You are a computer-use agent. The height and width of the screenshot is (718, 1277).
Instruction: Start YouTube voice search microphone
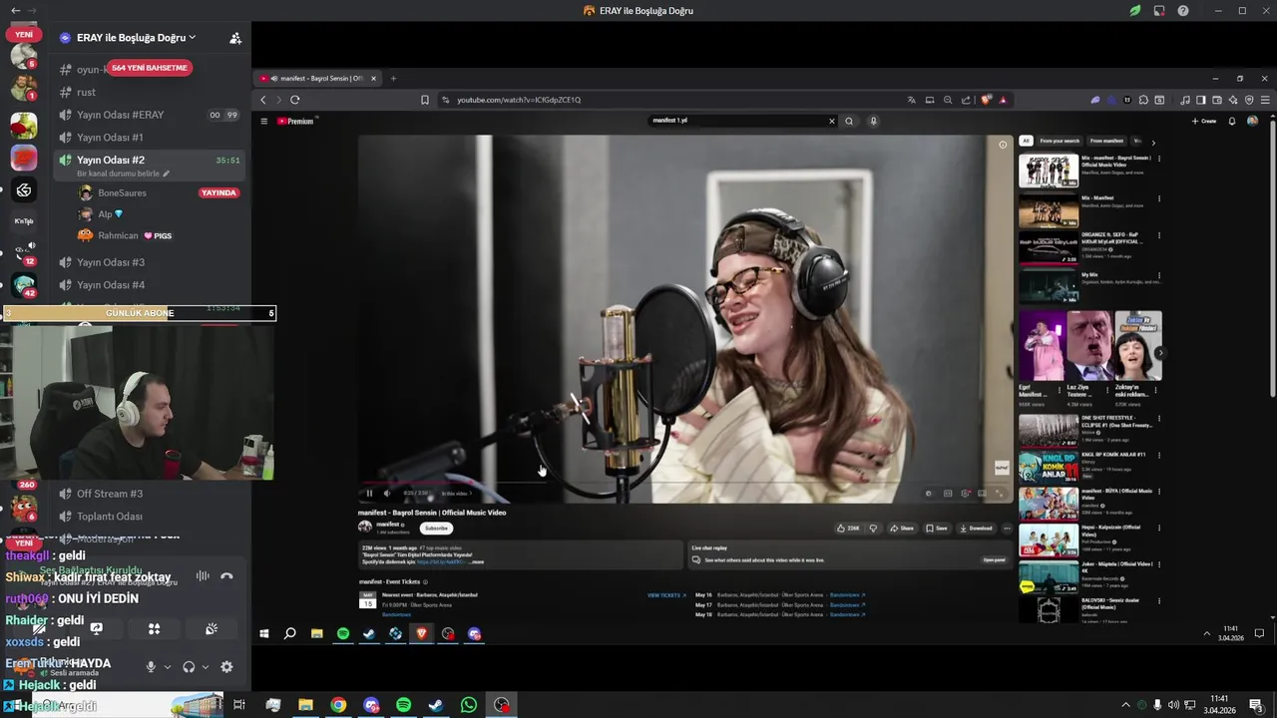point(873,121)
